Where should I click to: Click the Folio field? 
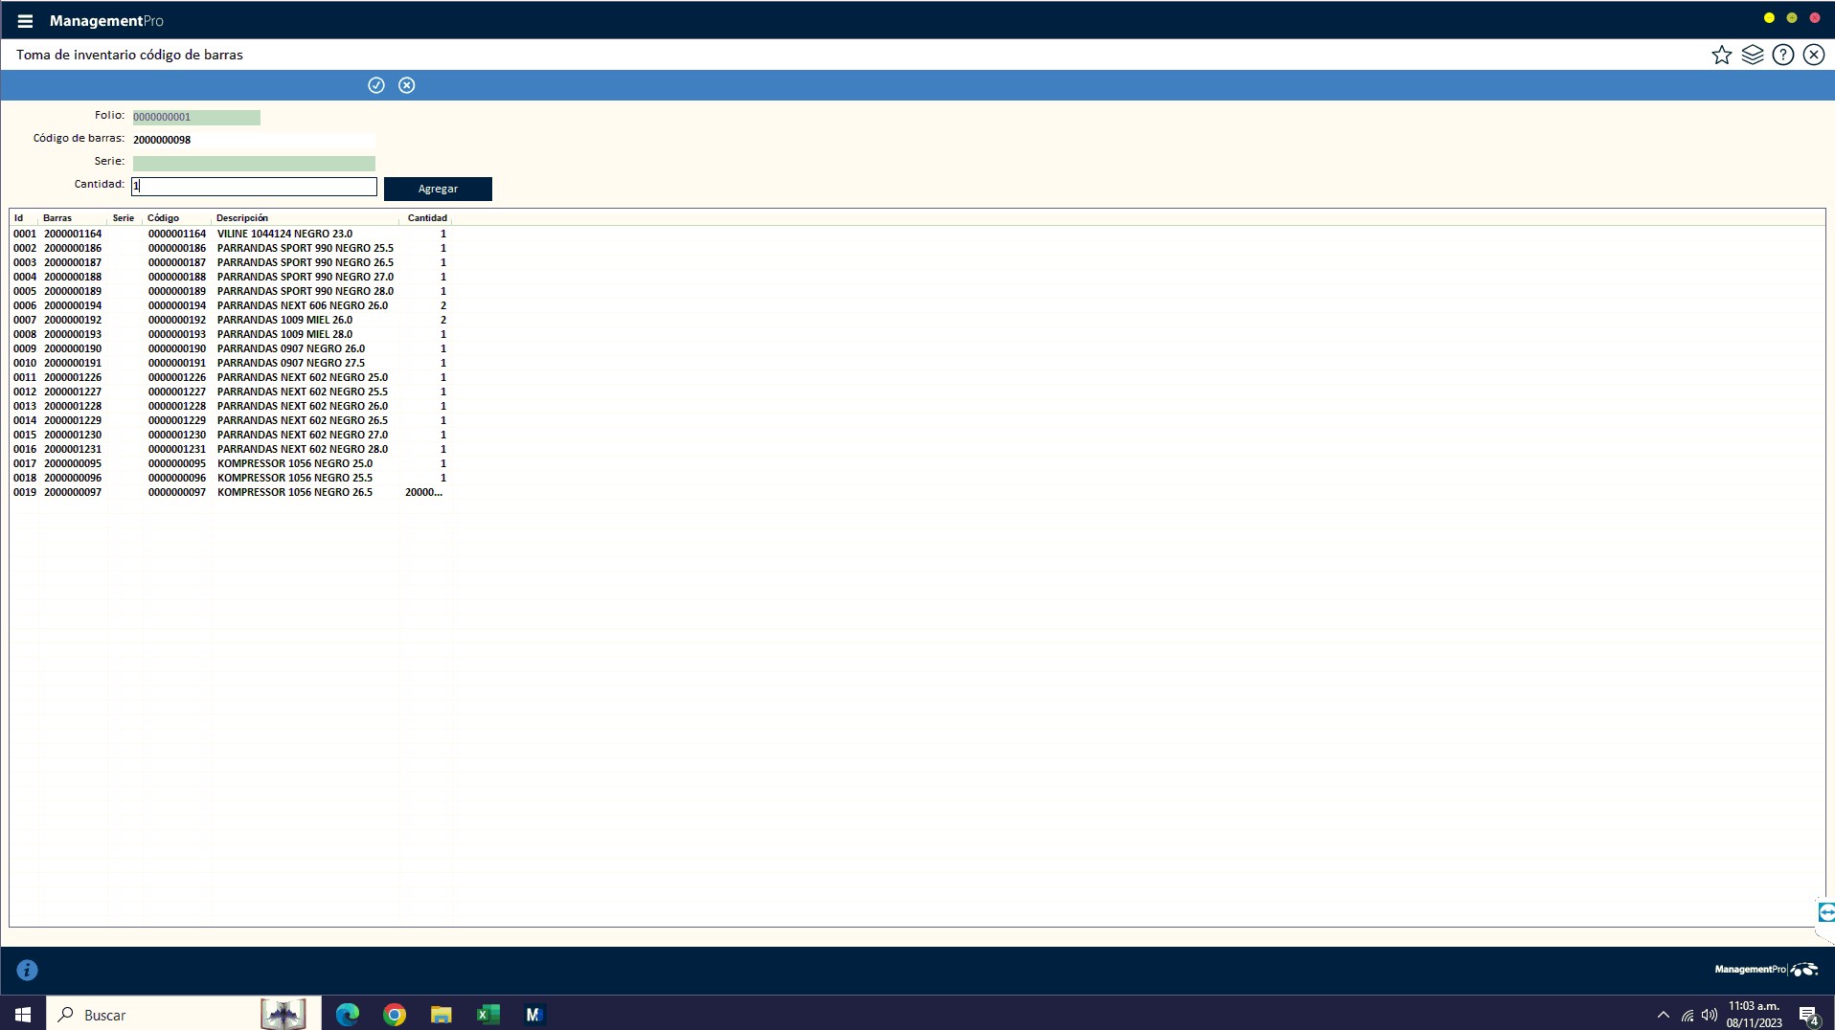pyautogui.click(x=196, y=117)
